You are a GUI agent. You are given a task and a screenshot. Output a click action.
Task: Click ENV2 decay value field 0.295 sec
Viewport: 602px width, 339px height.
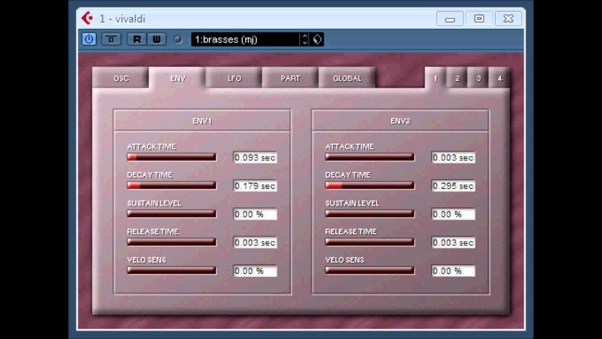[x=453, y=186]
